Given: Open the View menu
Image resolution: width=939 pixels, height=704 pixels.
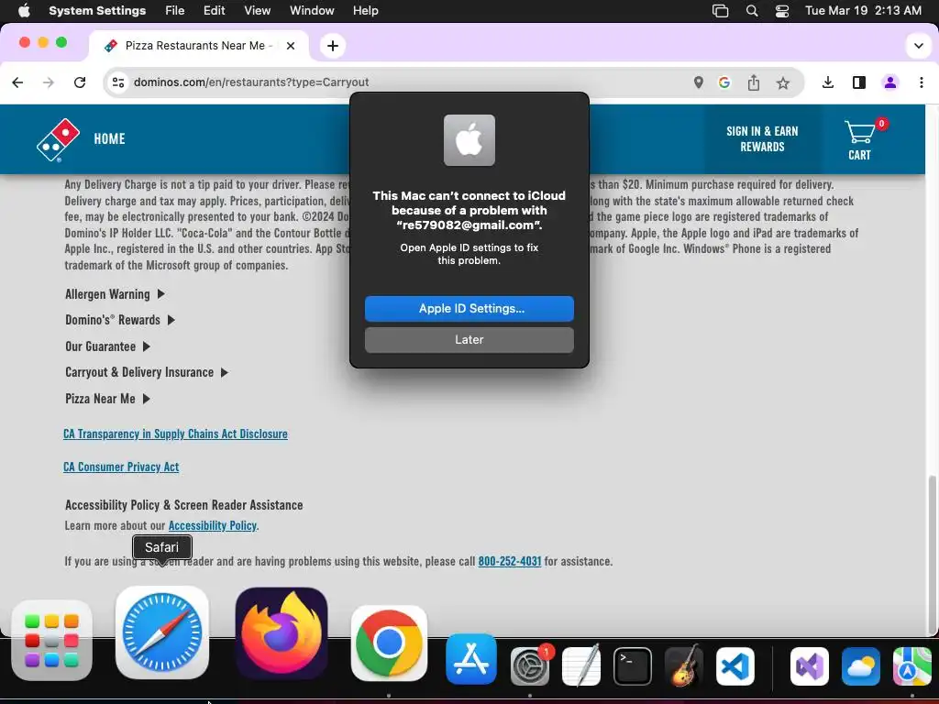Looking at the screenshot, I should [x=257, y=10].
